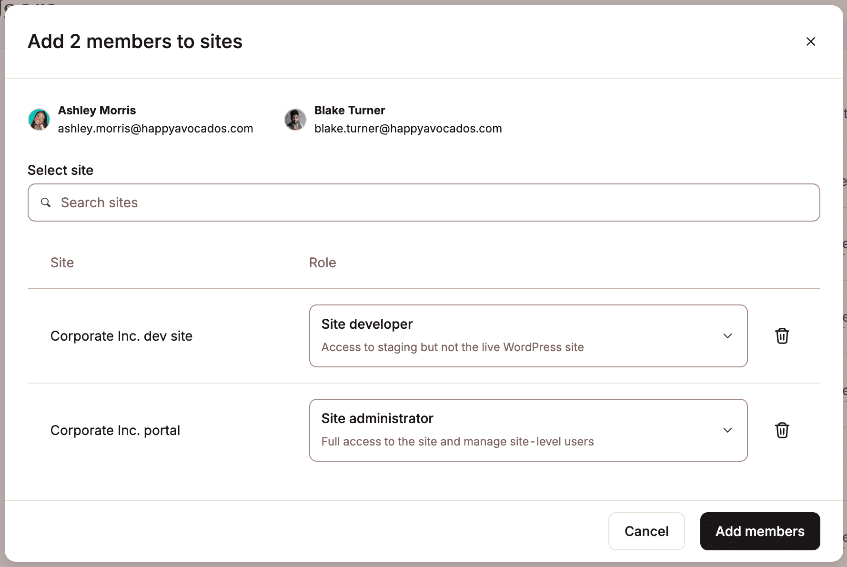The width and height of the screenshot is (847, 567).
Task: Click the Add 2 members to sites title
Action: (x=135, y=41)
